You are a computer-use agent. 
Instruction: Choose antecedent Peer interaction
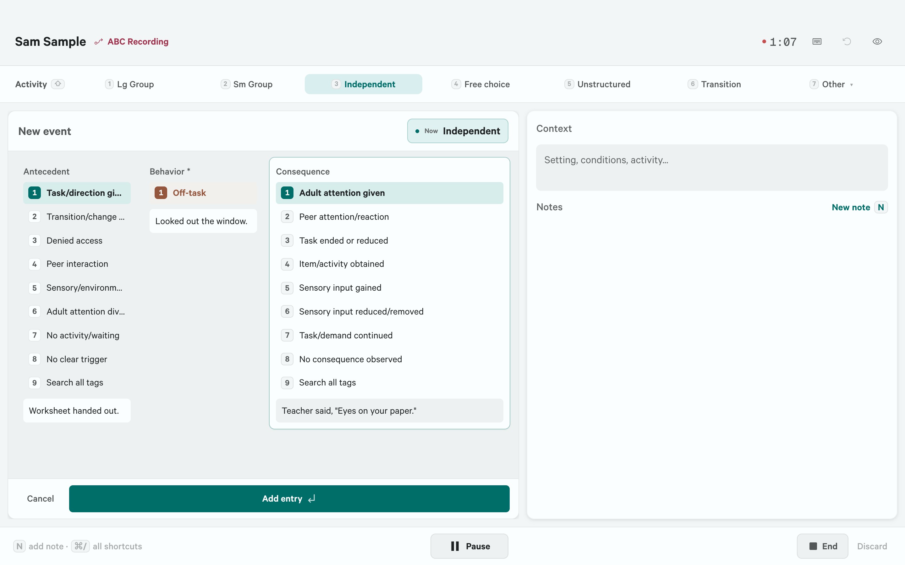(77, 264)
